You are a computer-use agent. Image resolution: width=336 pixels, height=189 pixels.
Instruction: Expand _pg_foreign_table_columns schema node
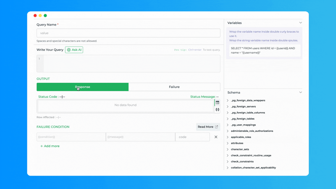(228, 113)
